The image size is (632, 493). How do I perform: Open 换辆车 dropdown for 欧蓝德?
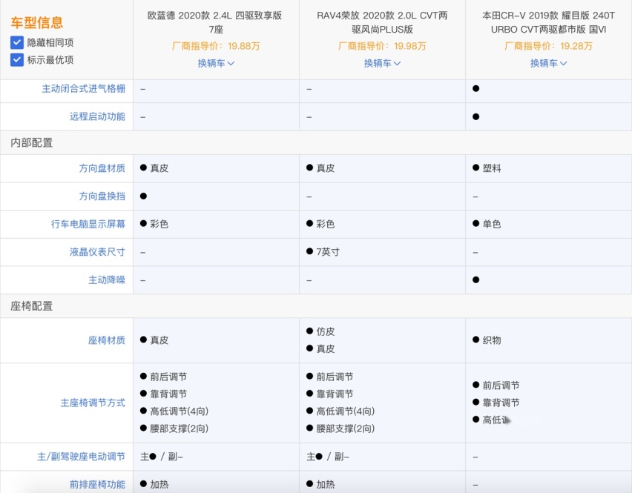click(216, 63)
